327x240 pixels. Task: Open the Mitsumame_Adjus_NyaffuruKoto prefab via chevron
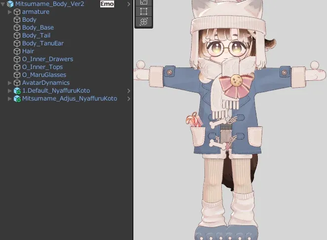(128, 99)
